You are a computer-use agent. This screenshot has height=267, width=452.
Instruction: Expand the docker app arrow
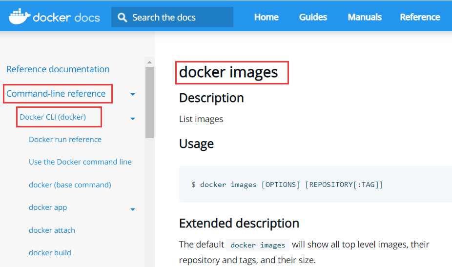[x=133, y=209]
